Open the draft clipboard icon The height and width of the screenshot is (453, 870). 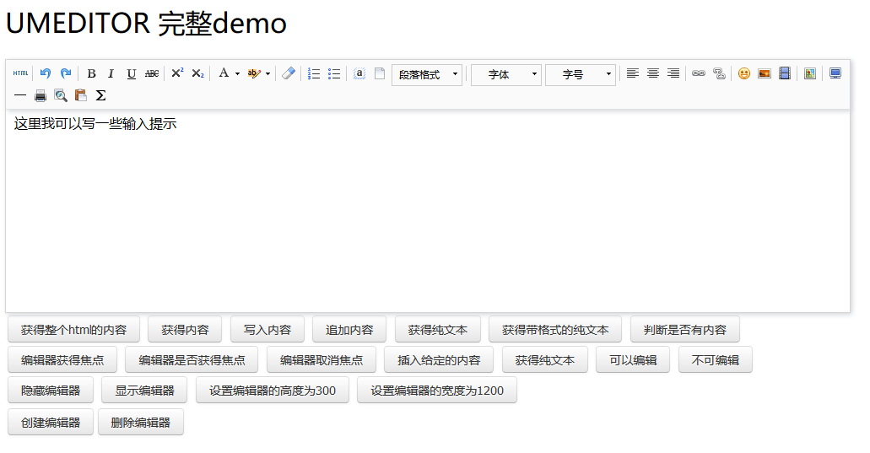[x=80, y=95]
